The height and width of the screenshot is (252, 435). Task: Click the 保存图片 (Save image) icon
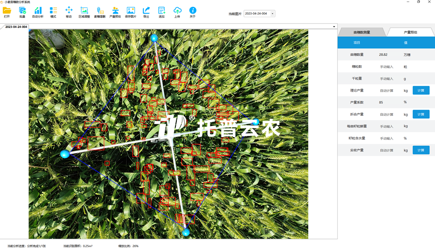[x=130, y=11]
